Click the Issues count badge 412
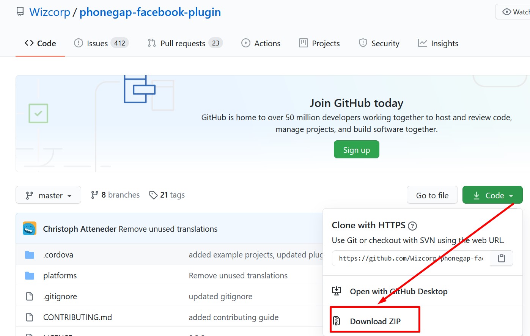530x336 pixels. click(120, 43)
